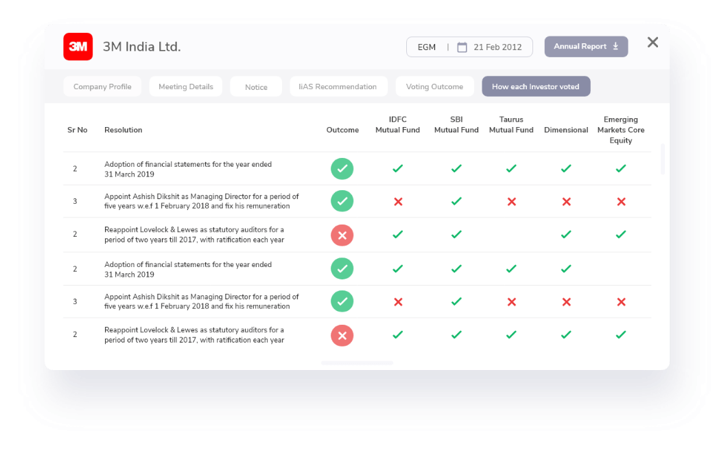The width and height of the screenshot is (728, 449).
Task: Click first red outcome cross for Lovelock & Lewes
Action: [x=342, y=235]
